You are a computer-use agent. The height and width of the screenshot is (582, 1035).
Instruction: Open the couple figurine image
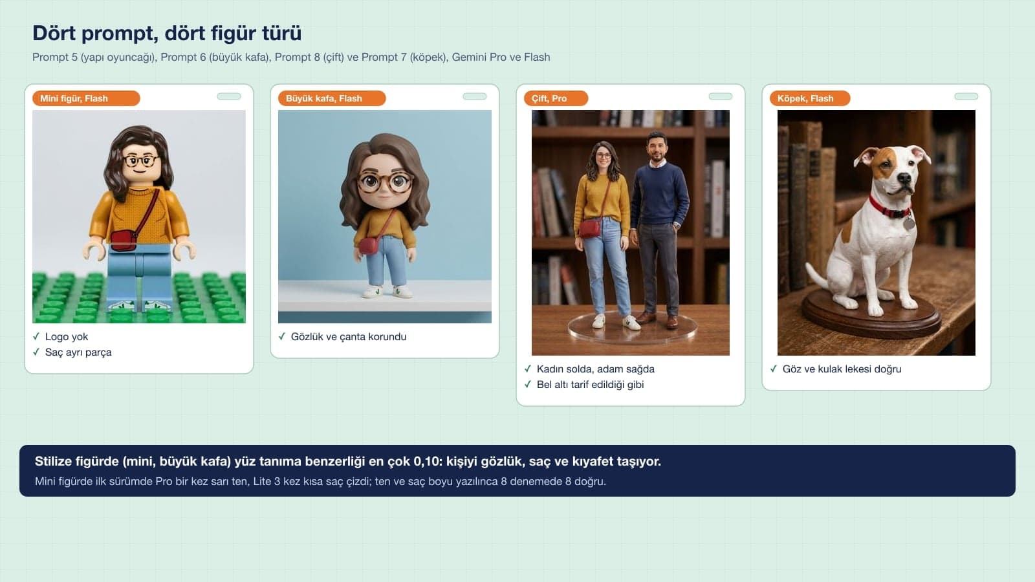point(631,233)
